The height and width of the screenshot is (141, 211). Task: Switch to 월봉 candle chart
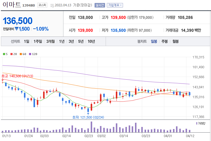pos(175,41)
